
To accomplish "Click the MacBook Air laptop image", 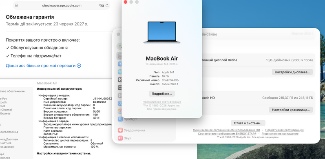I will [x=162, y=32].
